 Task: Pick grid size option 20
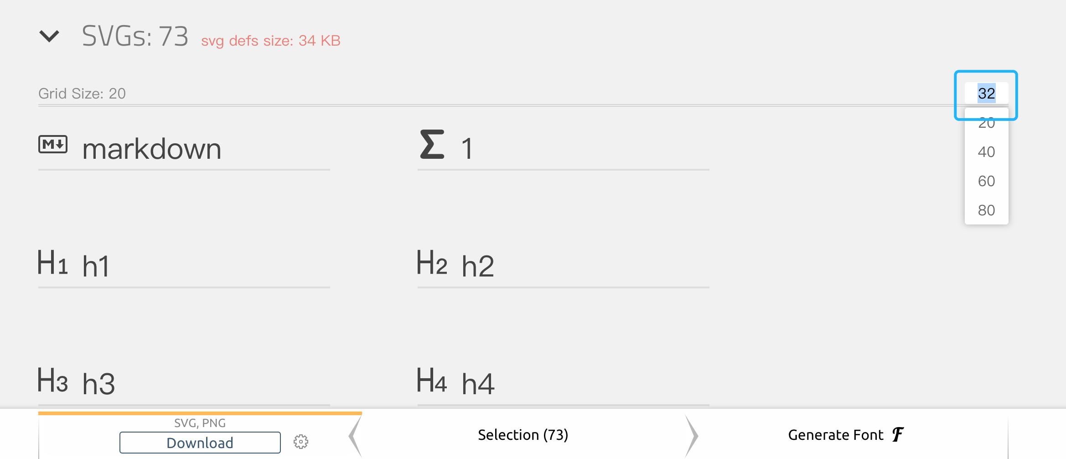click(986, 124)
